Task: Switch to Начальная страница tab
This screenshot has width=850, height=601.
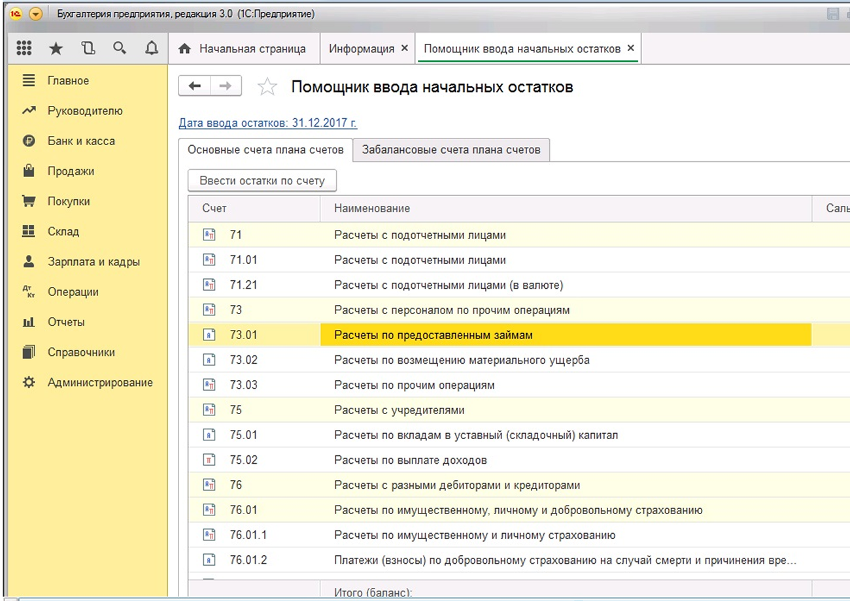Action: point(243,49)
